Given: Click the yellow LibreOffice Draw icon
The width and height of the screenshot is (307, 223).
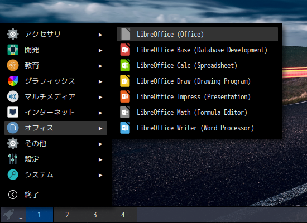Looking at the screenshot, I should [x=125, y=81].
